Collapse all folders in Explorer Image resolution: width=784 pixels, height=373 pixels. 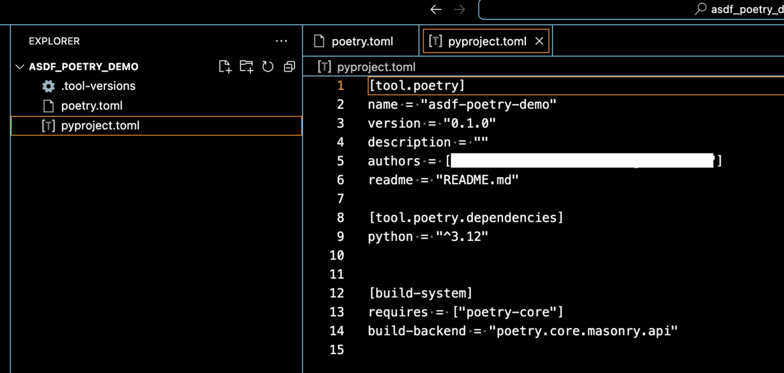[289, 66]
